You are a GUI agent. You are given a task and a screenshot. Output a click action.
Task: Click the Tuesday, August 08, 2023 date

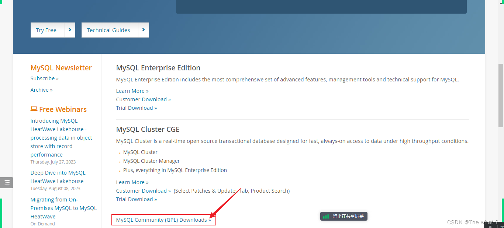[x=55, y=189]
